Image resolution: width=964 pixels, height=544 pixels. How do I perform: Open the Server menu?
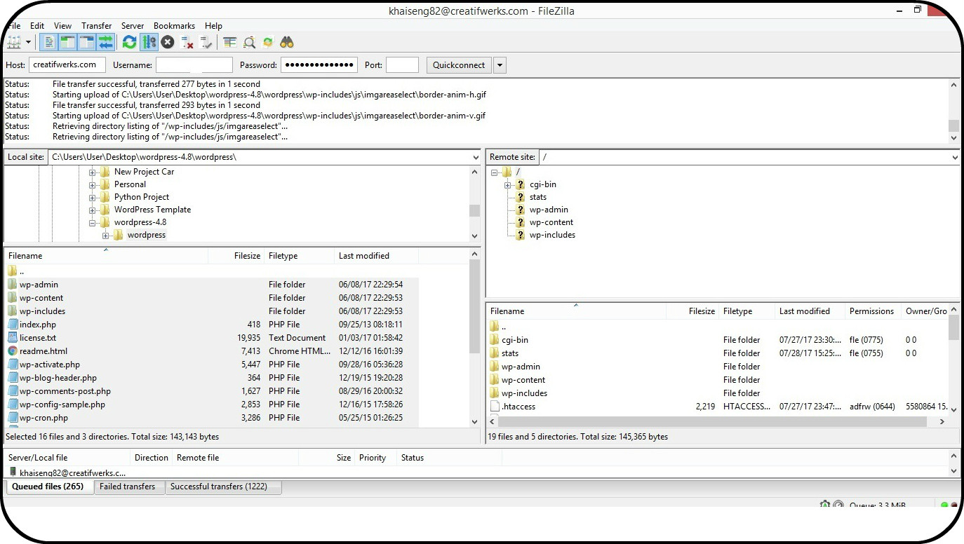(133, 26)
